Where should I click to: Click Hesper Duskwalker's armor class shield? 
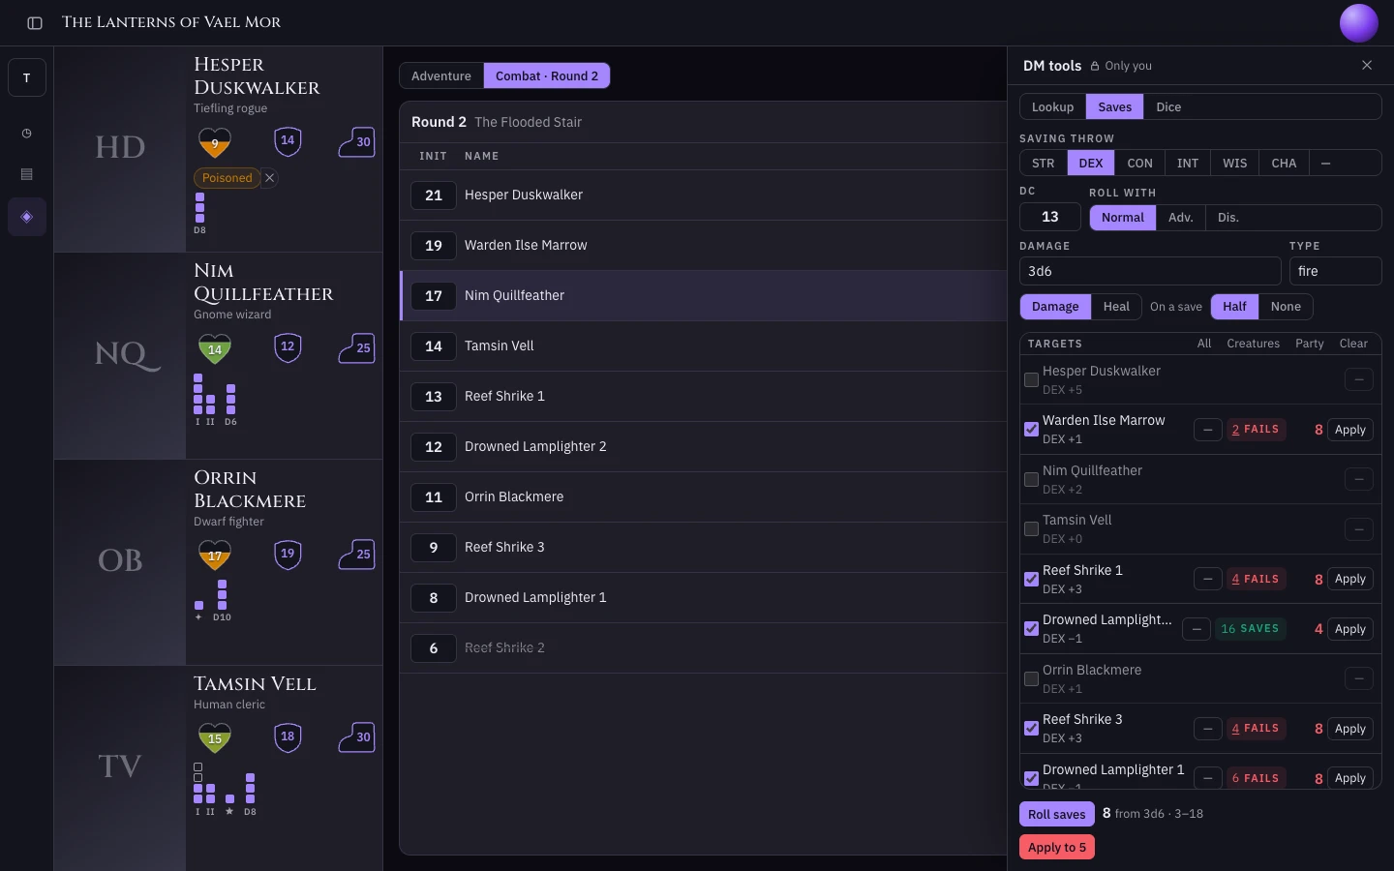(288, 141)
